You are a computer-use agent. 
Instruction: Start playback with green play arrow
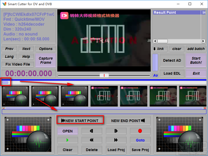67,140
